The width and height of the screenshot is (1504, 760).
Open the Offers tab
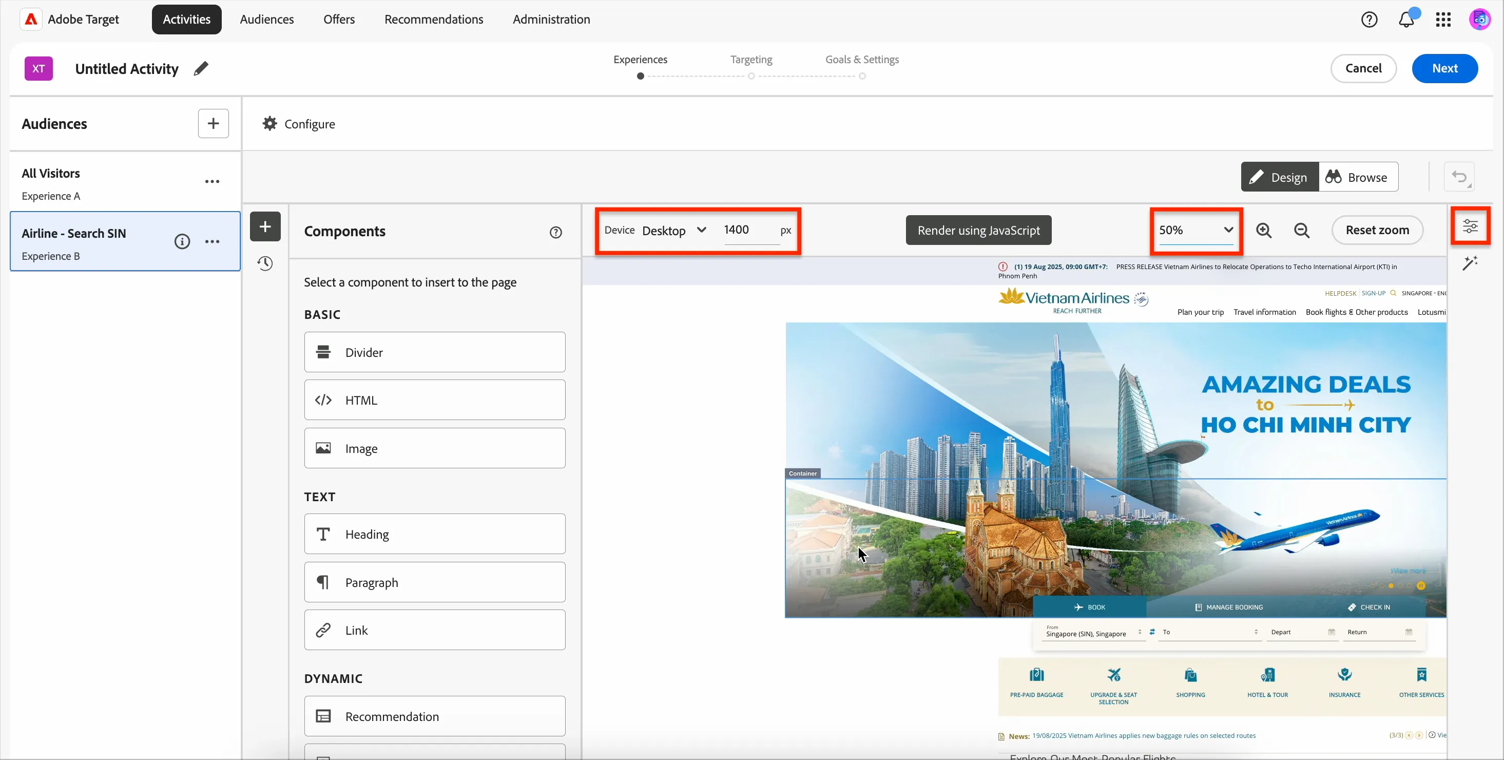(x=339, y=20)
